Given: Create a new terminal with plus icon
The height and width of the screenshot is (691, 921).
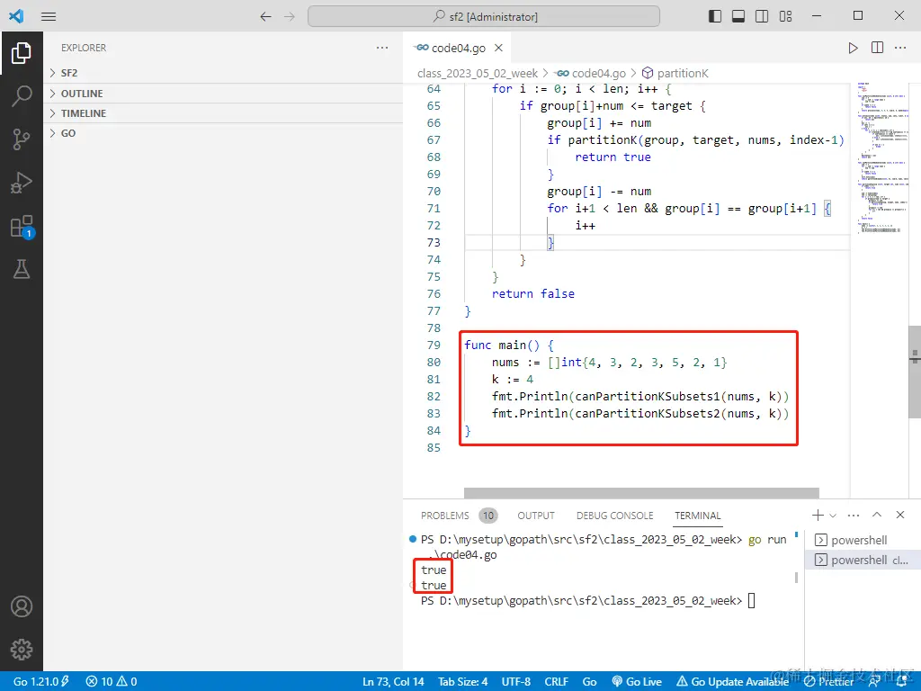Looking at the screenshot, I should point(817,516).
